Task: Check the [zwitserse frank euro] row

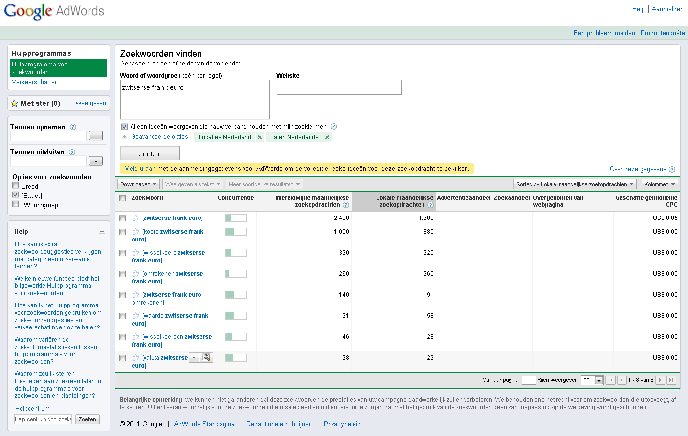Action: pos(123,218)
